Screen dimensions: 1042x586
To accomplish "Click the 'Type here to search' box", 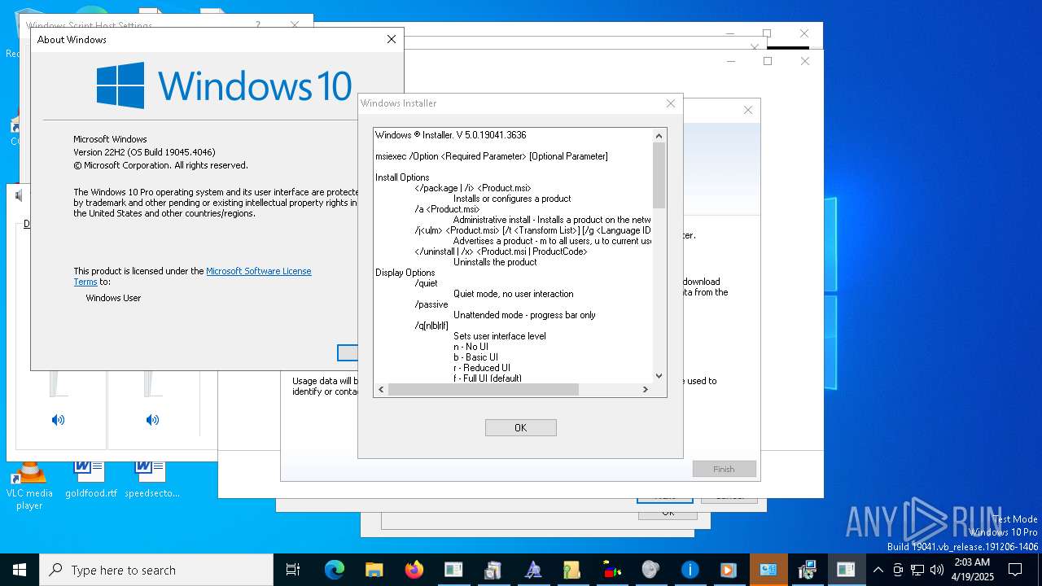I will tap(156, 570).
